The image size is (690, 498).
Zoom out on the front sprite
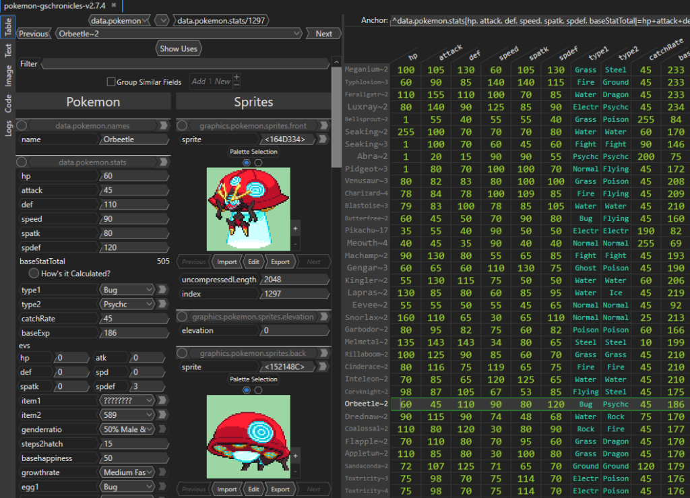pos(295,244)
